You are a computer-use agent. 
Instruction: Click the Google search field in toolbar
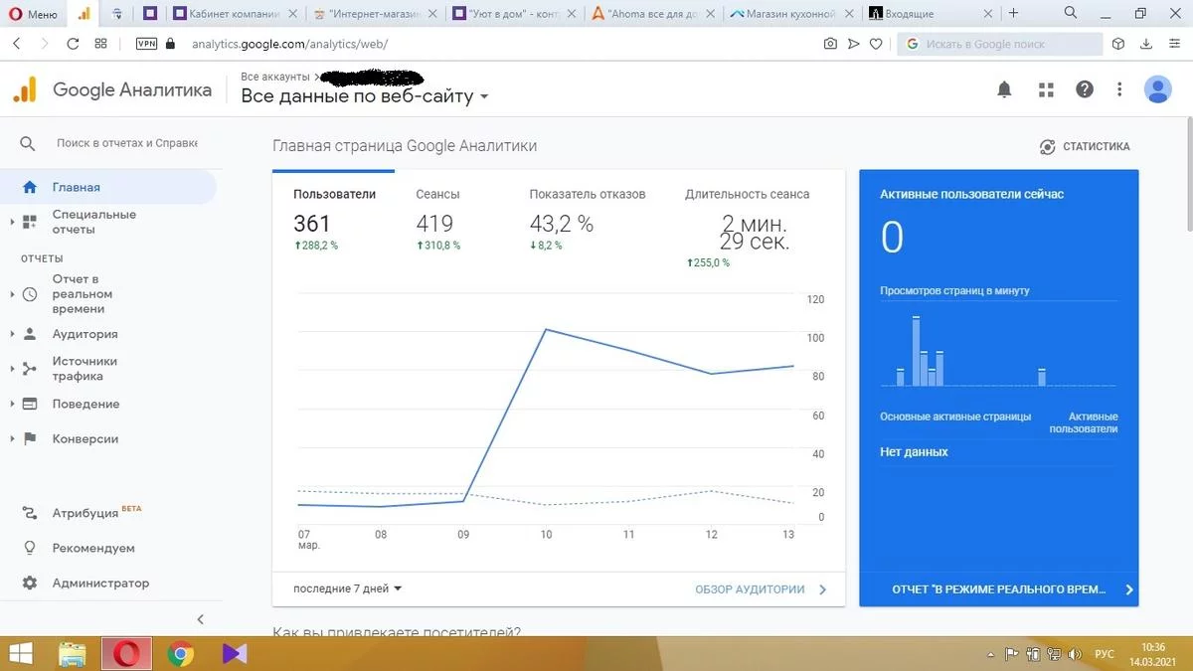coord(1000,44)
